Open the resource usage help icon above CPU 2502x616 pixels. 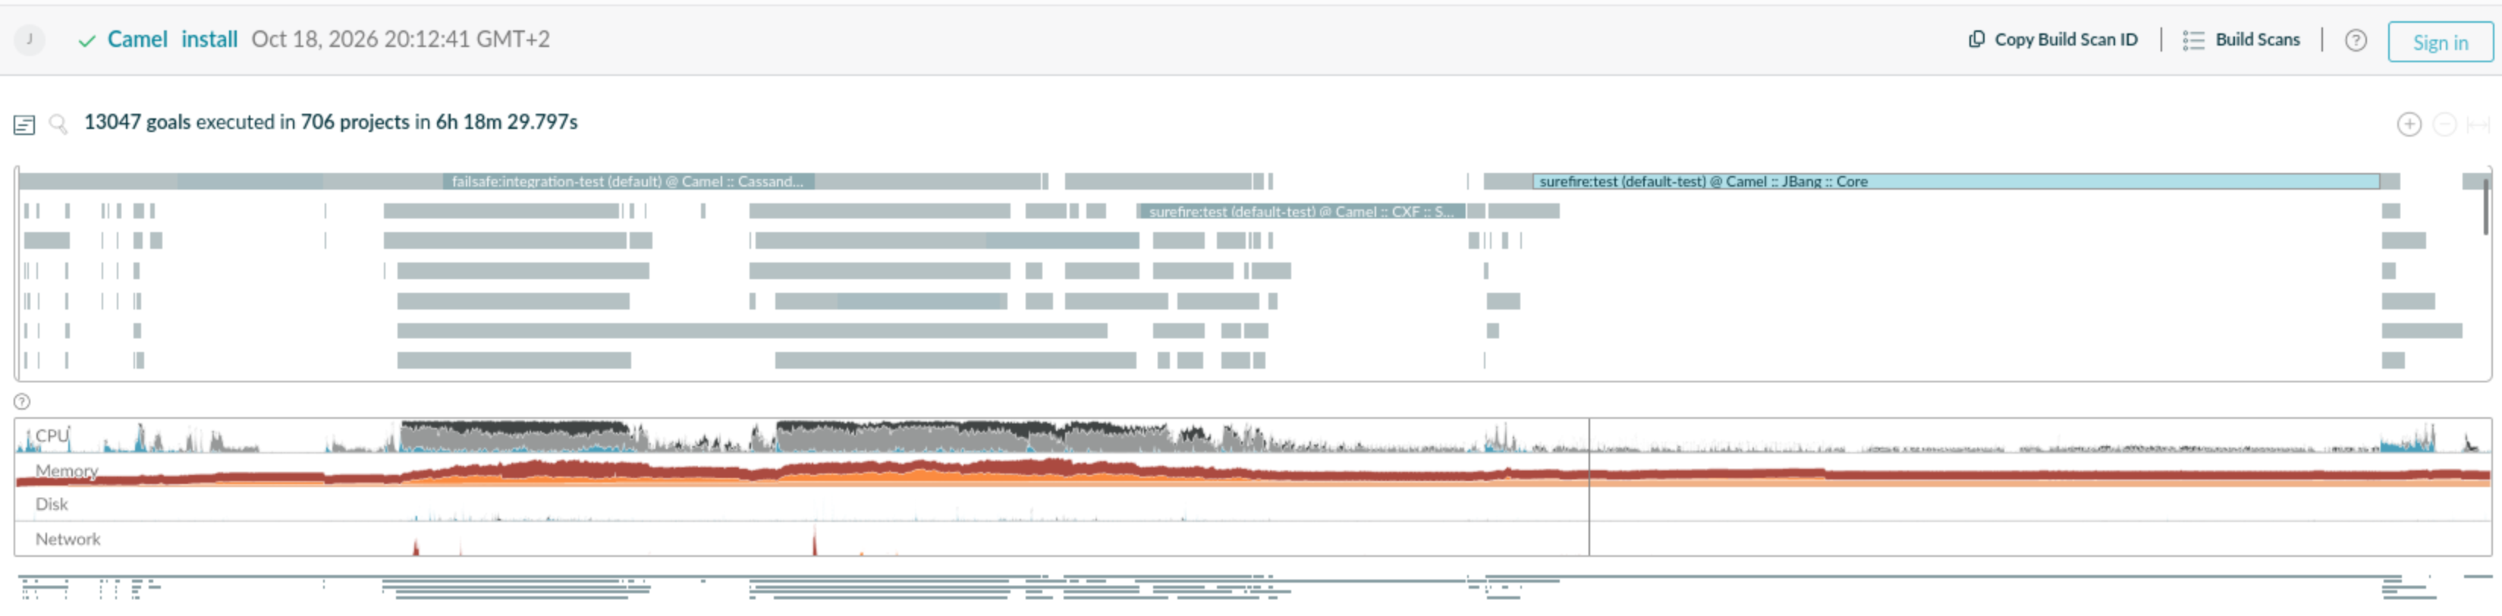(22, 401)
